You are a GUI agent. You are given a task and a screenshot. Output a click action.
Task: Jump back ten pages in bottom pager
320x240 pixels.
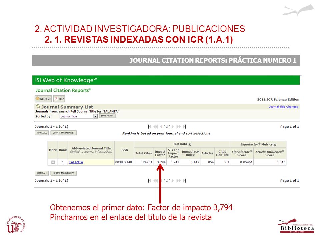click(156, 181)
